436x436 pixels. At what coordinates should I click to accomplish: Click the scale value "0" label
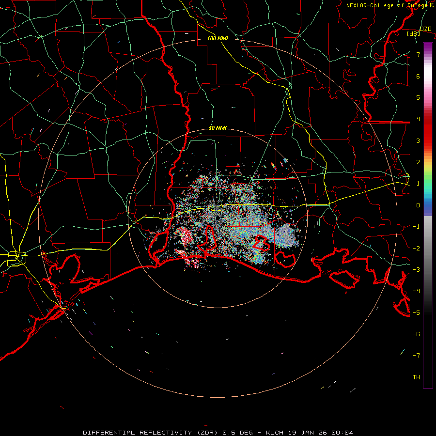pyautogui.click(x=418, y=205)
